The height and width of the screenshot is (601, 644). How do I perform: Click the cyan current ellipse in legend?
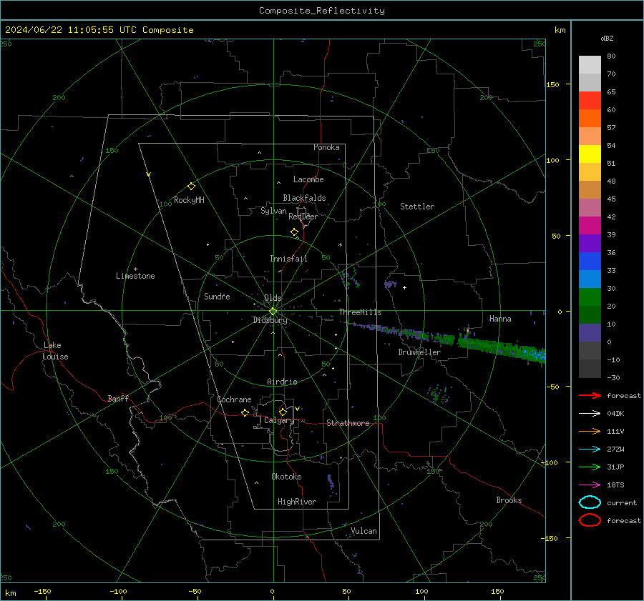click(590, 502)
